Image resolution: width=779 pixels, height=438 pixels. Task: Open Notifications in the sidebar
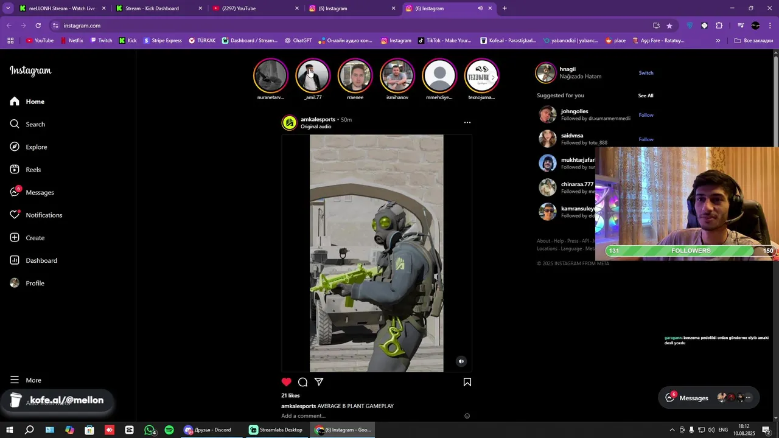point(36,215)
